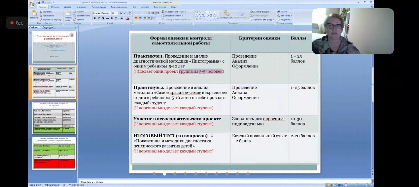Image resolution: width=419 pixels, height=187 pixels.
Task: Select slide 3 thumbnail with rating table
Action: (54, 117)
